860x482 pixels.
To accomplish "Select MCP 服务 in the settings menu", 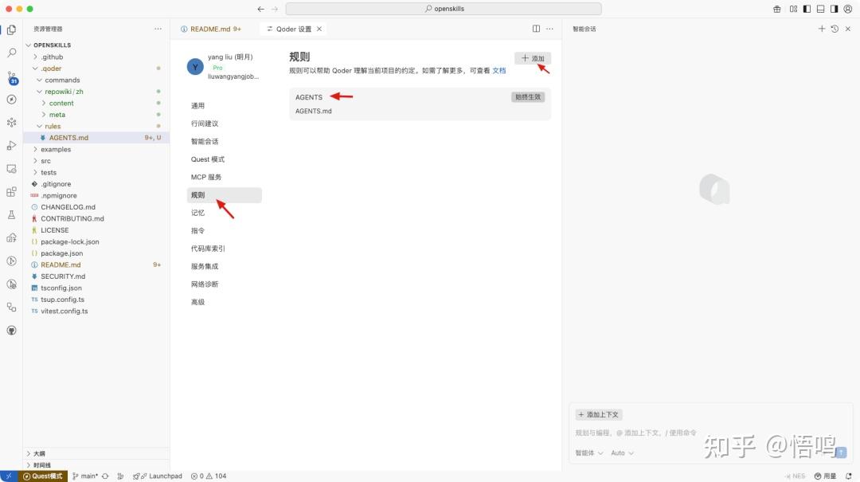I will pos(207,177).
